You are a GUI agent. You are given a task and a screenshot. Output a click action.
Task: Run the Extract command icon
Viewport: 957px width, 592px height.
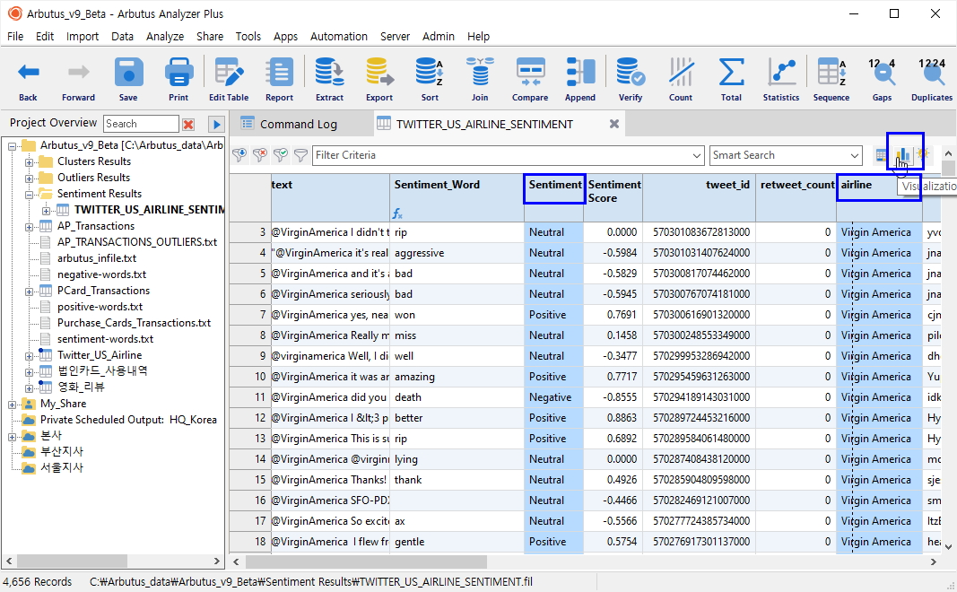(x=329, y=73)
